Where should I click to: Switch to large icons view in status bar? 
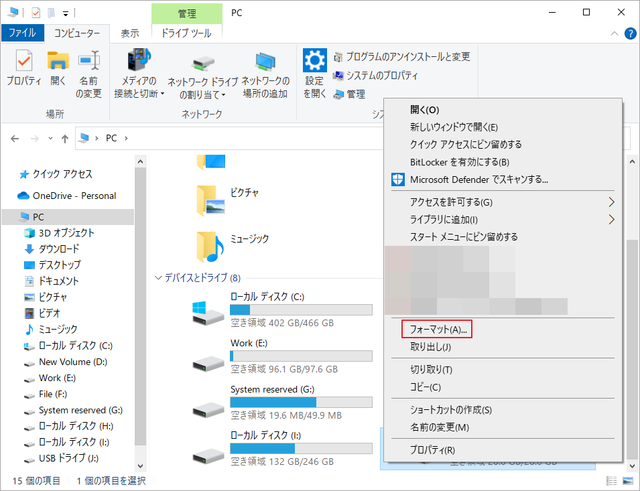click(628, 481)
